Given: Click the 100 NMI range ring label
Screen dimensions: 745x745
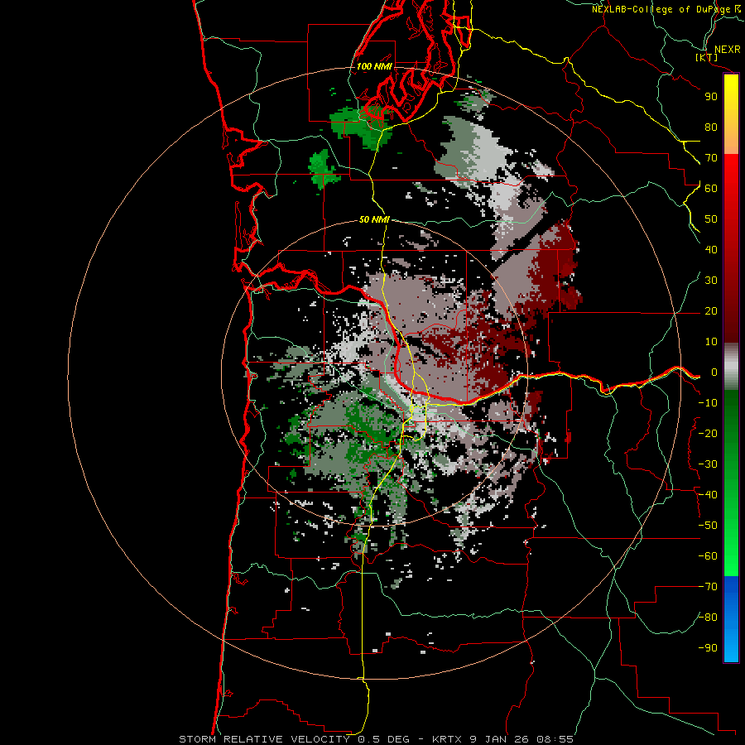Looking at the screenshot, I should [374, 66].
